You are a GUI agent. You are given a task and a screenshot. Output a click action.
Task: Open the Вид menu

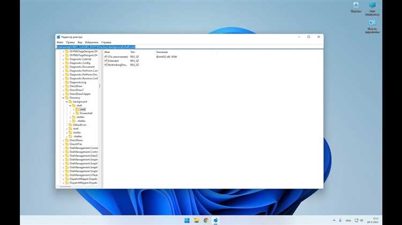pos(80,42)
